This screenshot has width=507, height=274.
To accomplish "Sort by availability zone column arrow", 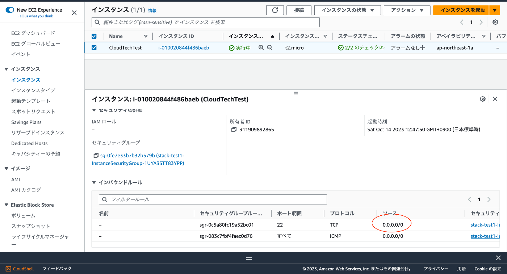I will pyautogui.click(x=484, y=36).
